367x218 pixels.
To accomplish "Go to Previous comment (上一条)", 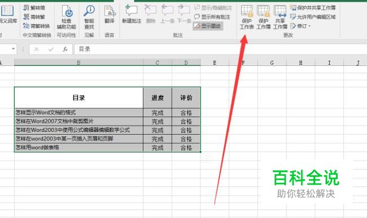I will tap(167, 15).
